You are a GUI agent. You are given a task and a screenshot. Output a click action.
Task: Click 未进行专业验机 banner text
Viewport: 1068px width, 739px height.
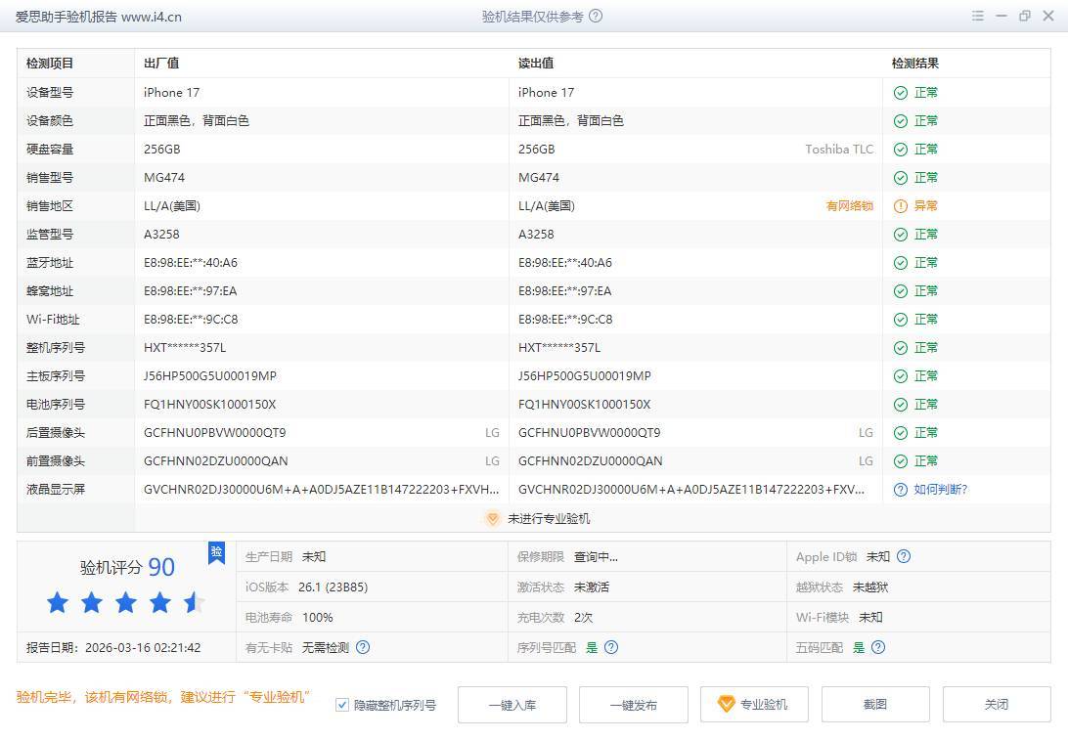(548, 519)
